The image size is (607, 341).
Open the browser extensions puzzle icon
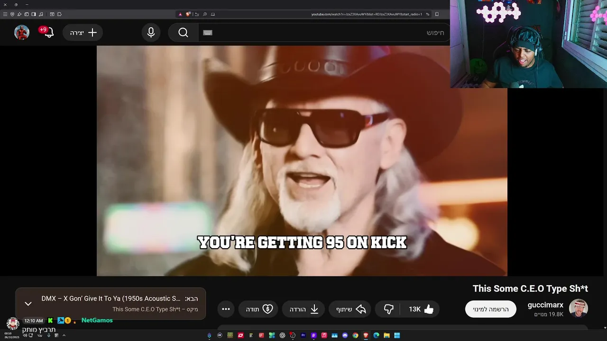59,14
